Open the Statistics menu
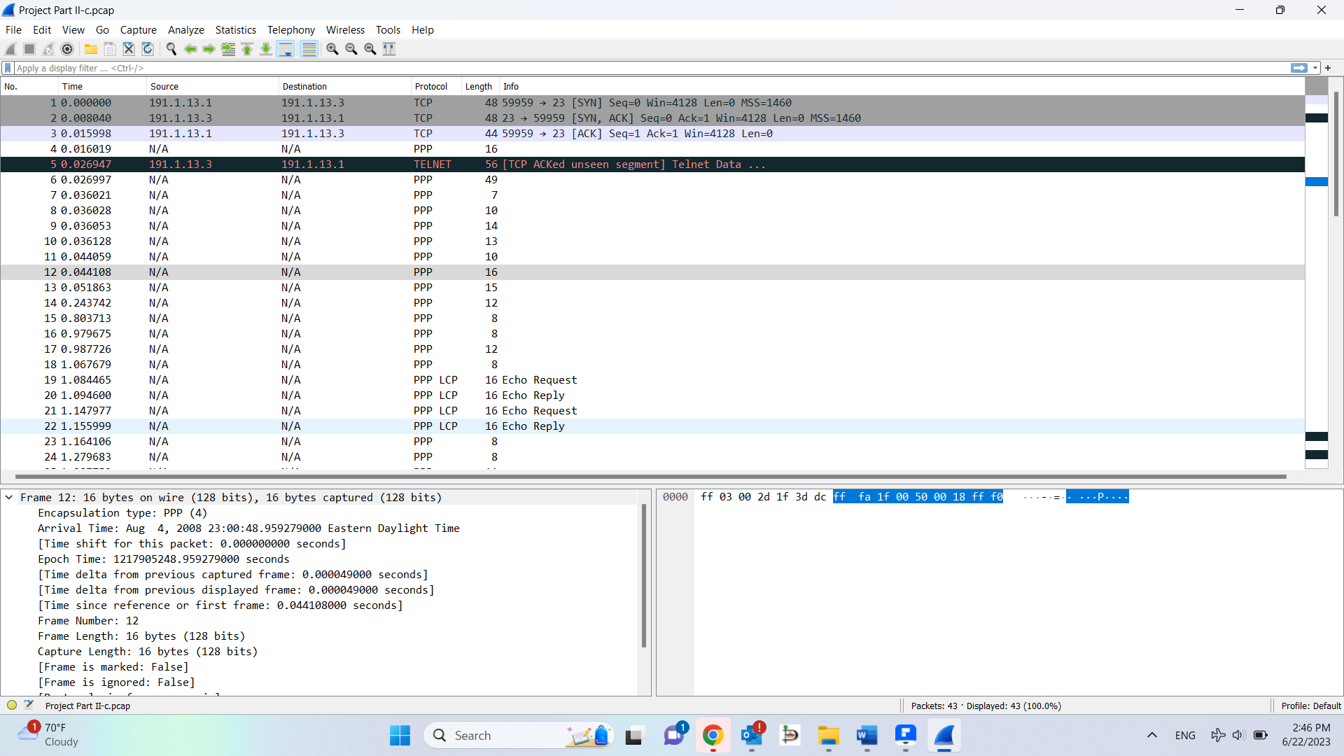 [x=235, y=30]
